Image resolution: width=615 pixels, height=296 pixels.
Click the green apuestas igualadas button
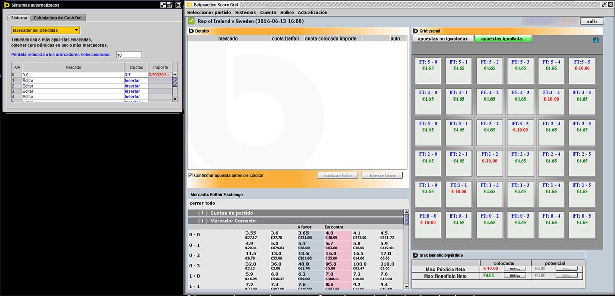503,38
